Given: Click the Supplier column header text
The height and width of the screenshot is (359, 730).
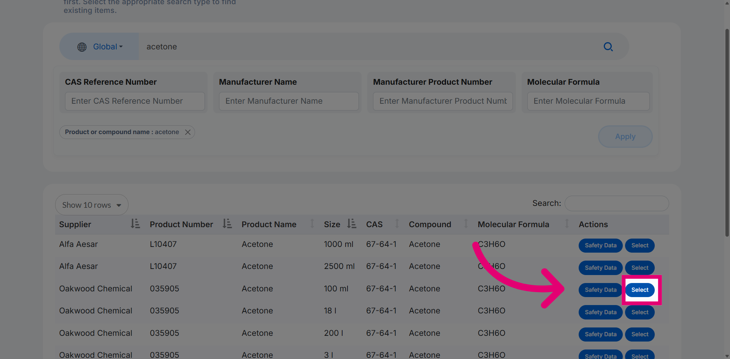Looking at the screenshot, I should pos(75,225).
